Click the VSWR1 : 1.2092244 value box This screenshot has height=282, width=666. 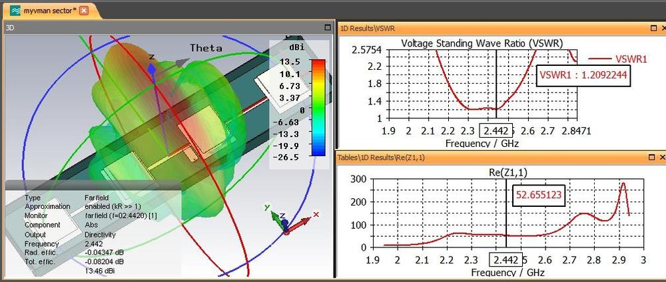point(583,76)
